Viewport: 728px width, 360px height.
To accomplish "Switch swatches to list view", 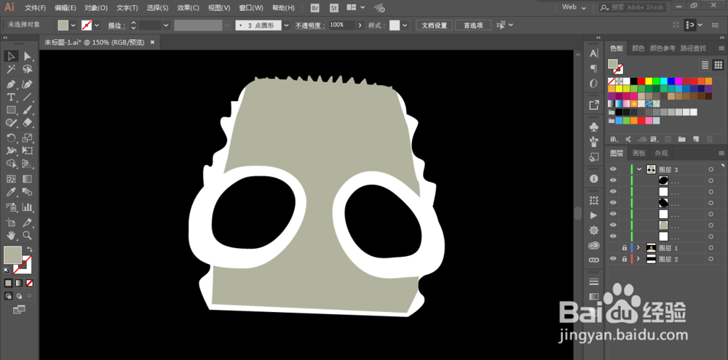I will pos(705,65).
